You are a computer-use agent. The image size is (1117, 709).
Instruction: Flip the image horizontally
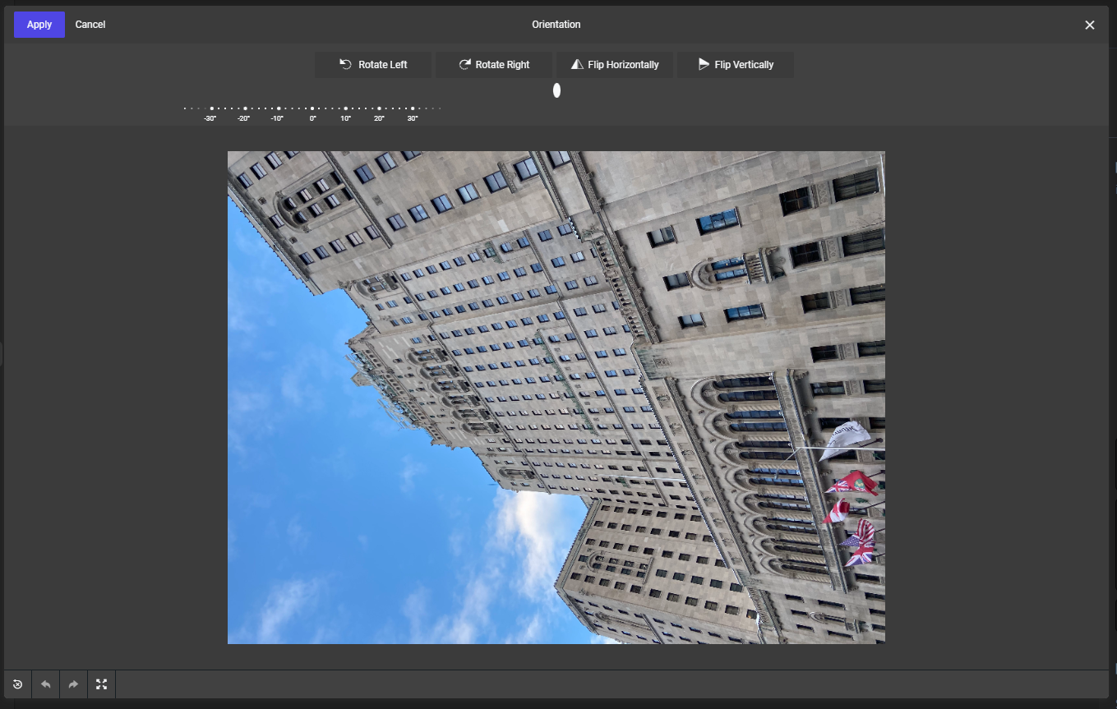[x=615, y=65]
